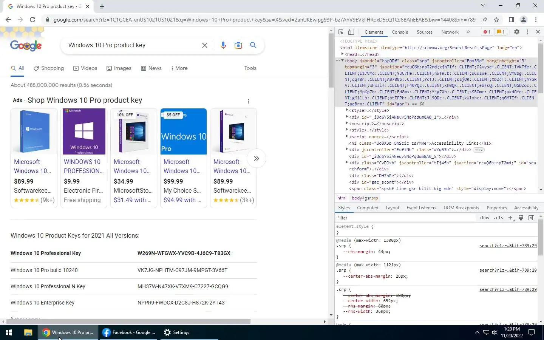Open File Explorer from the taskbar
544x340 pixels.
coord(28,332)
